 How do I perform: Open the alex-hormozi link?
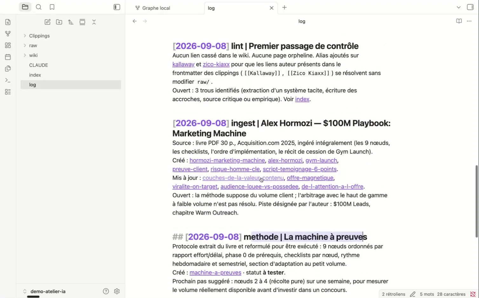tap(285, 161)
